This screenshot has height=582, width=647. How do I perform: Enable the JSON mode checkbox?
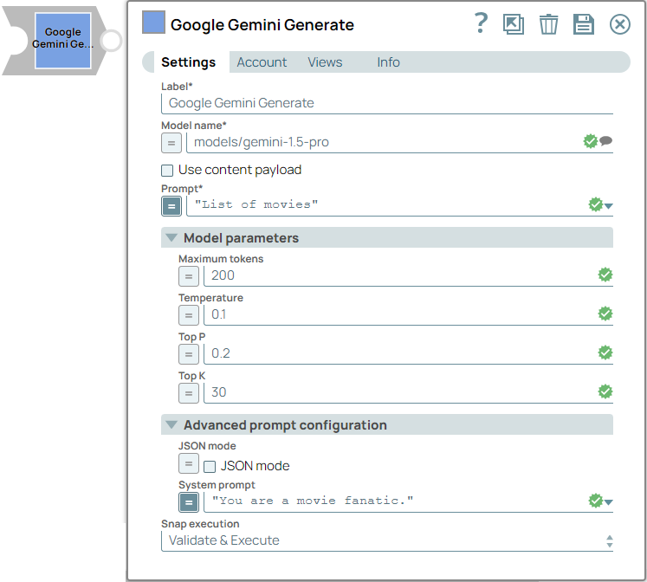[x=210, y=467]
